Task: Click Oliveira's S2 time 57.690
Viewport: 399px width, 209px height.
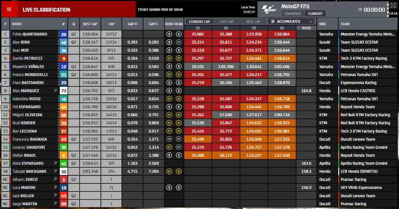Action: click(x=226, y=115)
